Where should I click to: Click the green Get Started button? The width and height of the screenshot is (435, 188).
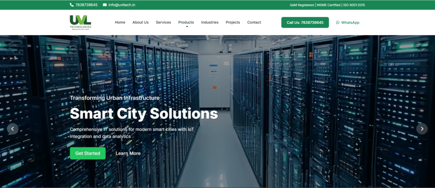tap(88, 153)
